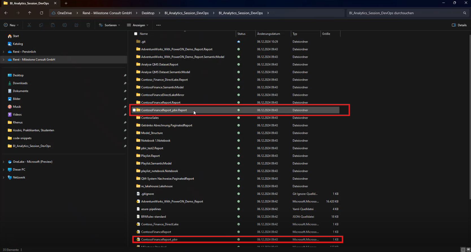Unpin Desktop pin icon in sidebar

[x=125, y=75]
